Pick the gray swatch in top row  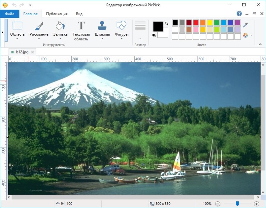(182, 23)
